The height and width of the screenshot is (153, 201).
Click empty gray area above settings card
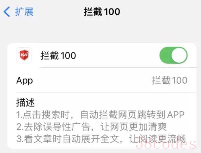point(100,32)
